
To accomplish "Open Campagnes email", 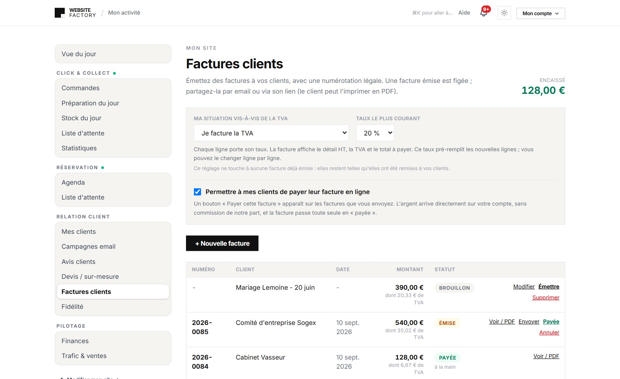I will pos(113,247).
